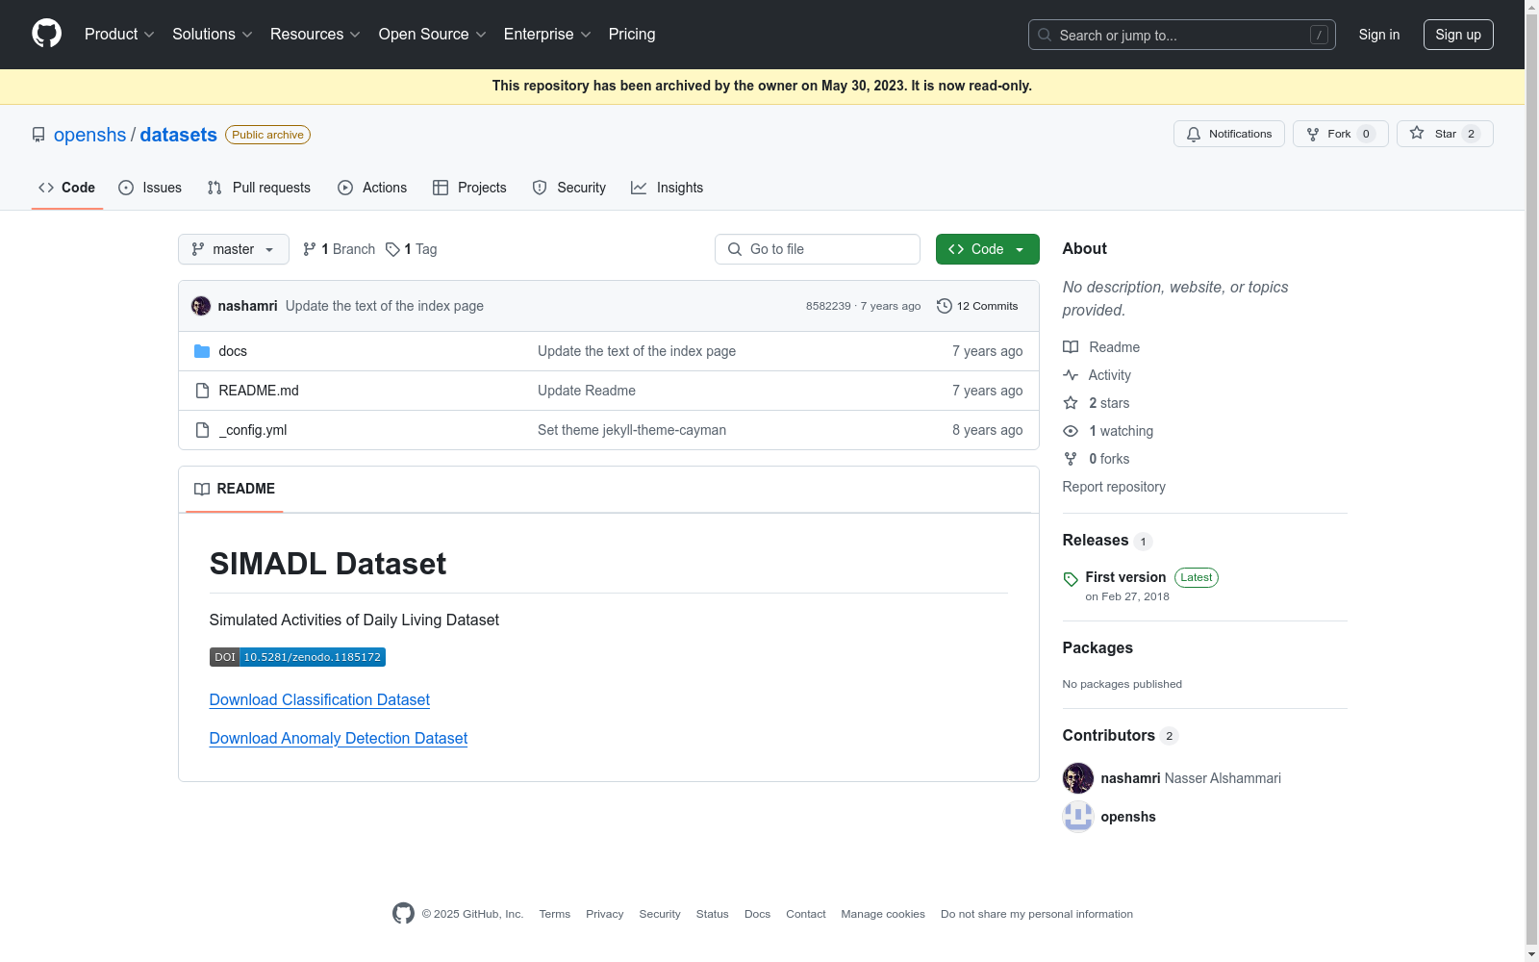Viewport: 1539px width, 962px height.
Task: Click Report repository
Action: click(x=1114, y=487)
